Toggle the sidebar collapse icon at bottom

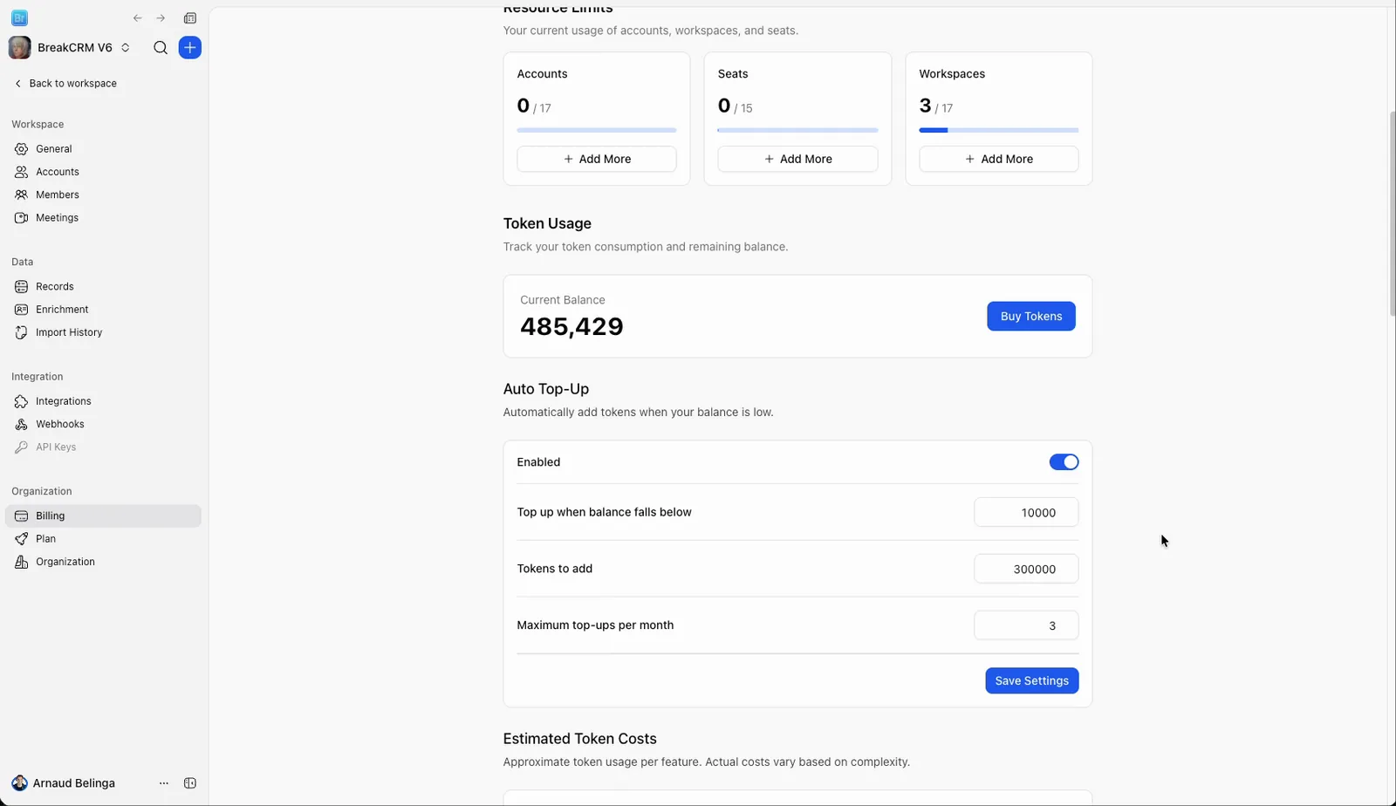tap(190, 783)
